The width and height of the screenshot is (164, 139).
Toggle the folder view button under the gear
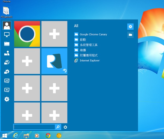click(130, 35)
